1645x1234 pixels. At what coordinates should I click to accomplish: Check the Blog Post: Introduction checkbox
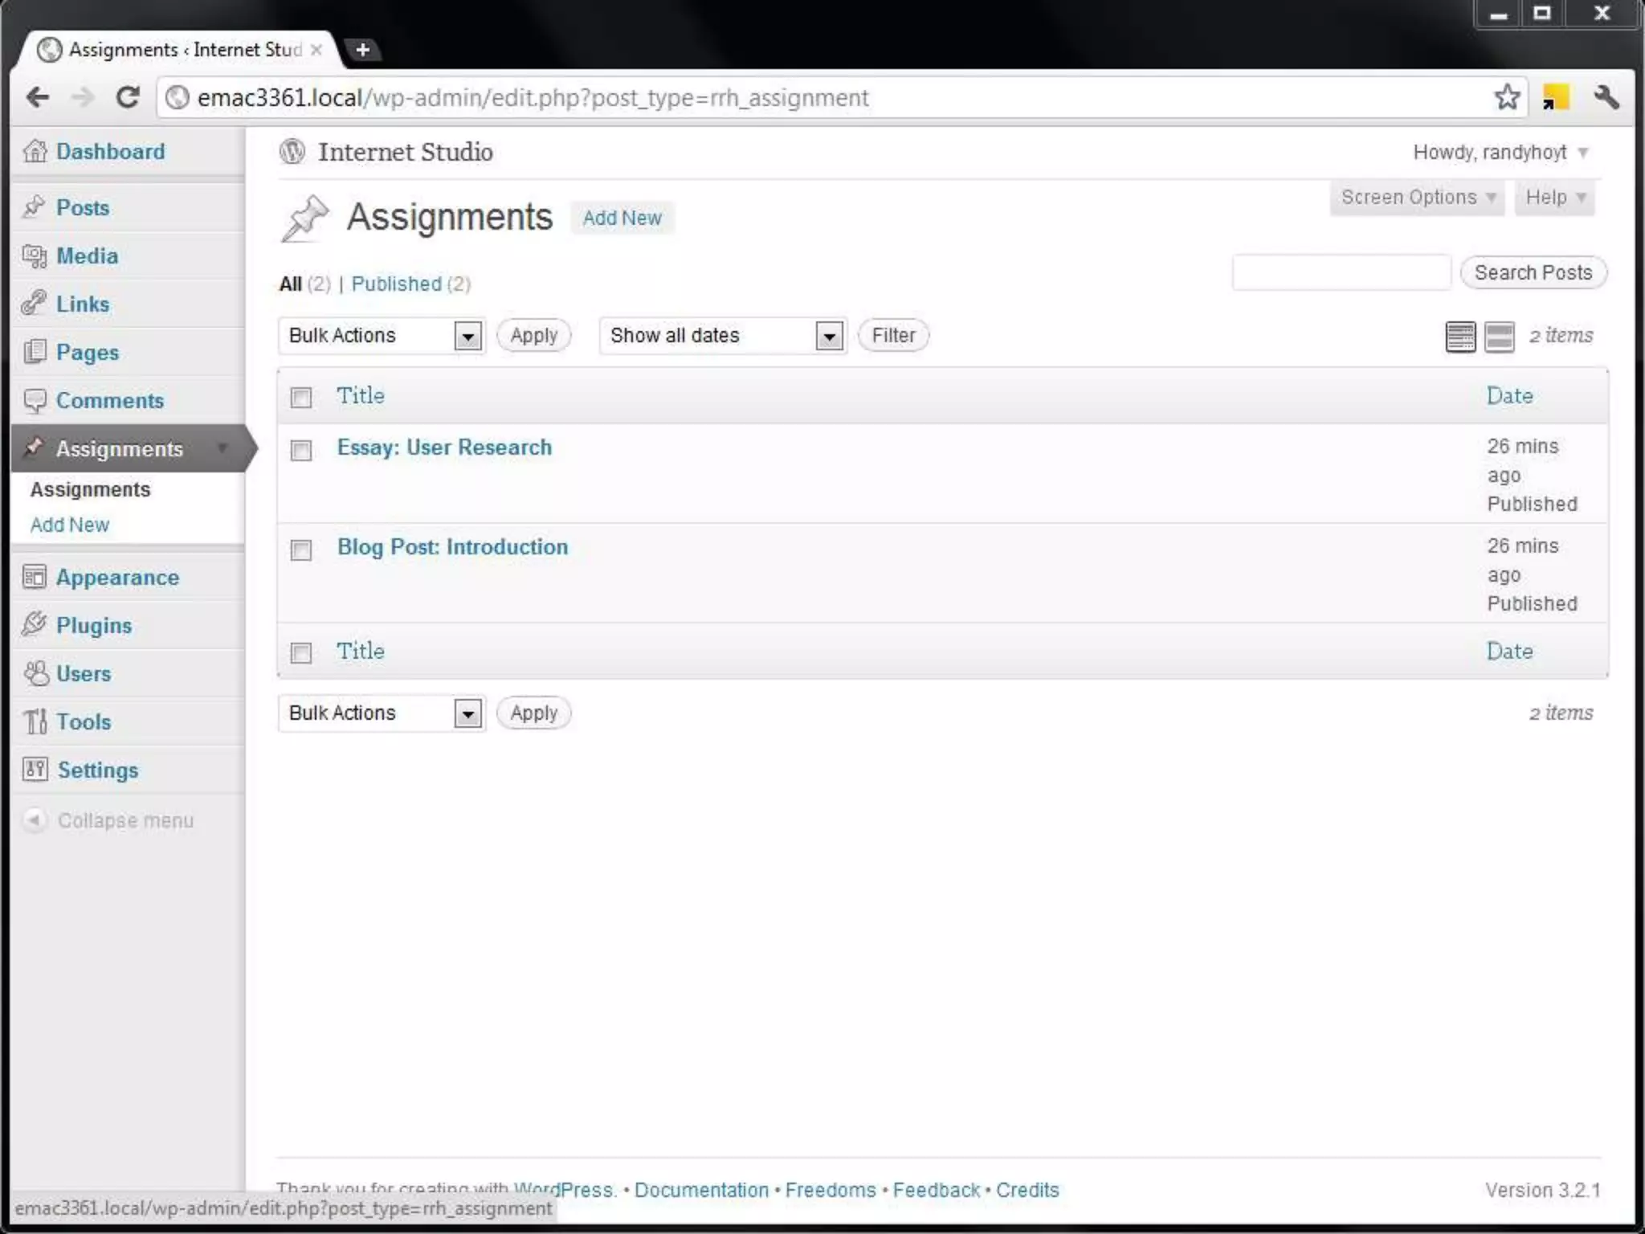coord(301,550)
